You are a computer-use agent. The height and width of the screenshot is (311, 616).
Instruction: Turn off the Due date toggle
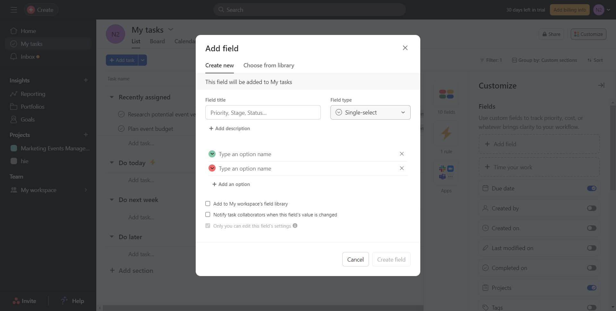click(591, 189)
